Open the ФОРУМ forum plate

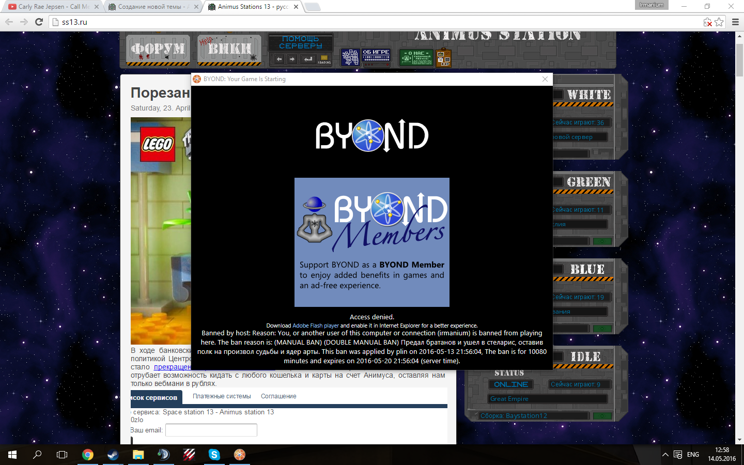(158, 50)
